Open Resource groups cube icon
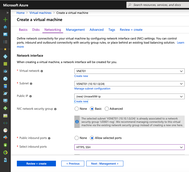This screenshot has height=172, width=189. pos(5,71)
